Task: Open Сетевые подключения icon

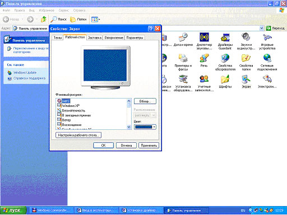Action: pyautogui.click(x=267, y=62)
